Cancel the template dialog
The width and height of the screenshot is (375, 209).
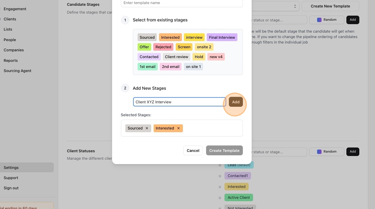[193, 151]
